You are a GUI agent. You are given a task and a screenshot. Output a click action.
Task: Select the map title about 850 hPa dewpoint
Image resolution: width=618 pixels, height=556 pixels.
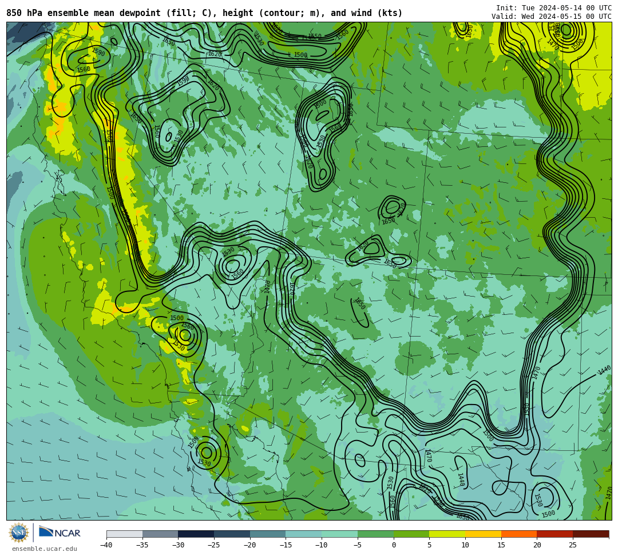pyautogui.click(x=204, y=13)
